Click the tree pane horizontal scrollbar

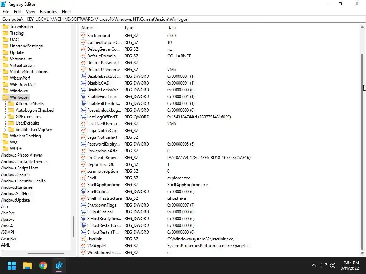[46, 253]
